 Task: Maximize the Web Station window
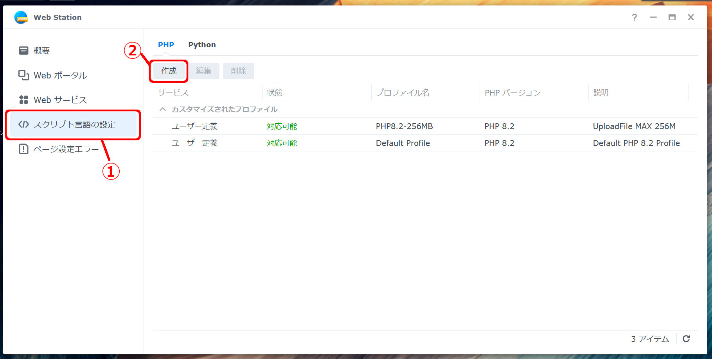point(672,18)
